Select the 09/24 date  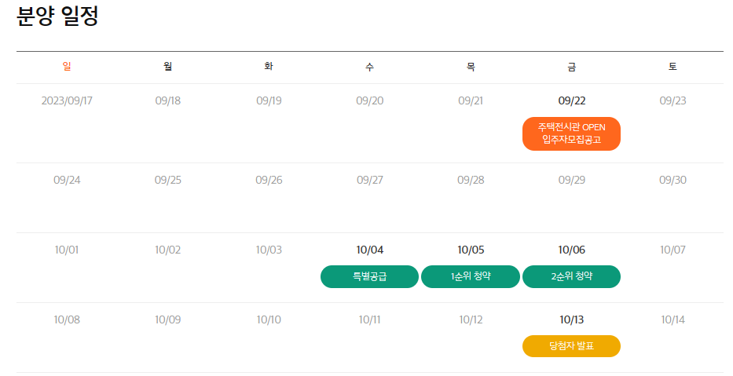pos(67,180)
